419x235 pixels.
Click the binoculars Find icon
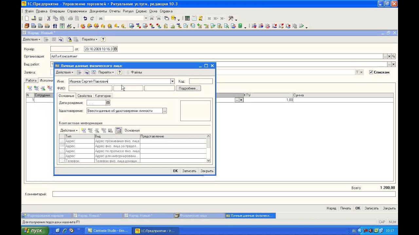101,18
